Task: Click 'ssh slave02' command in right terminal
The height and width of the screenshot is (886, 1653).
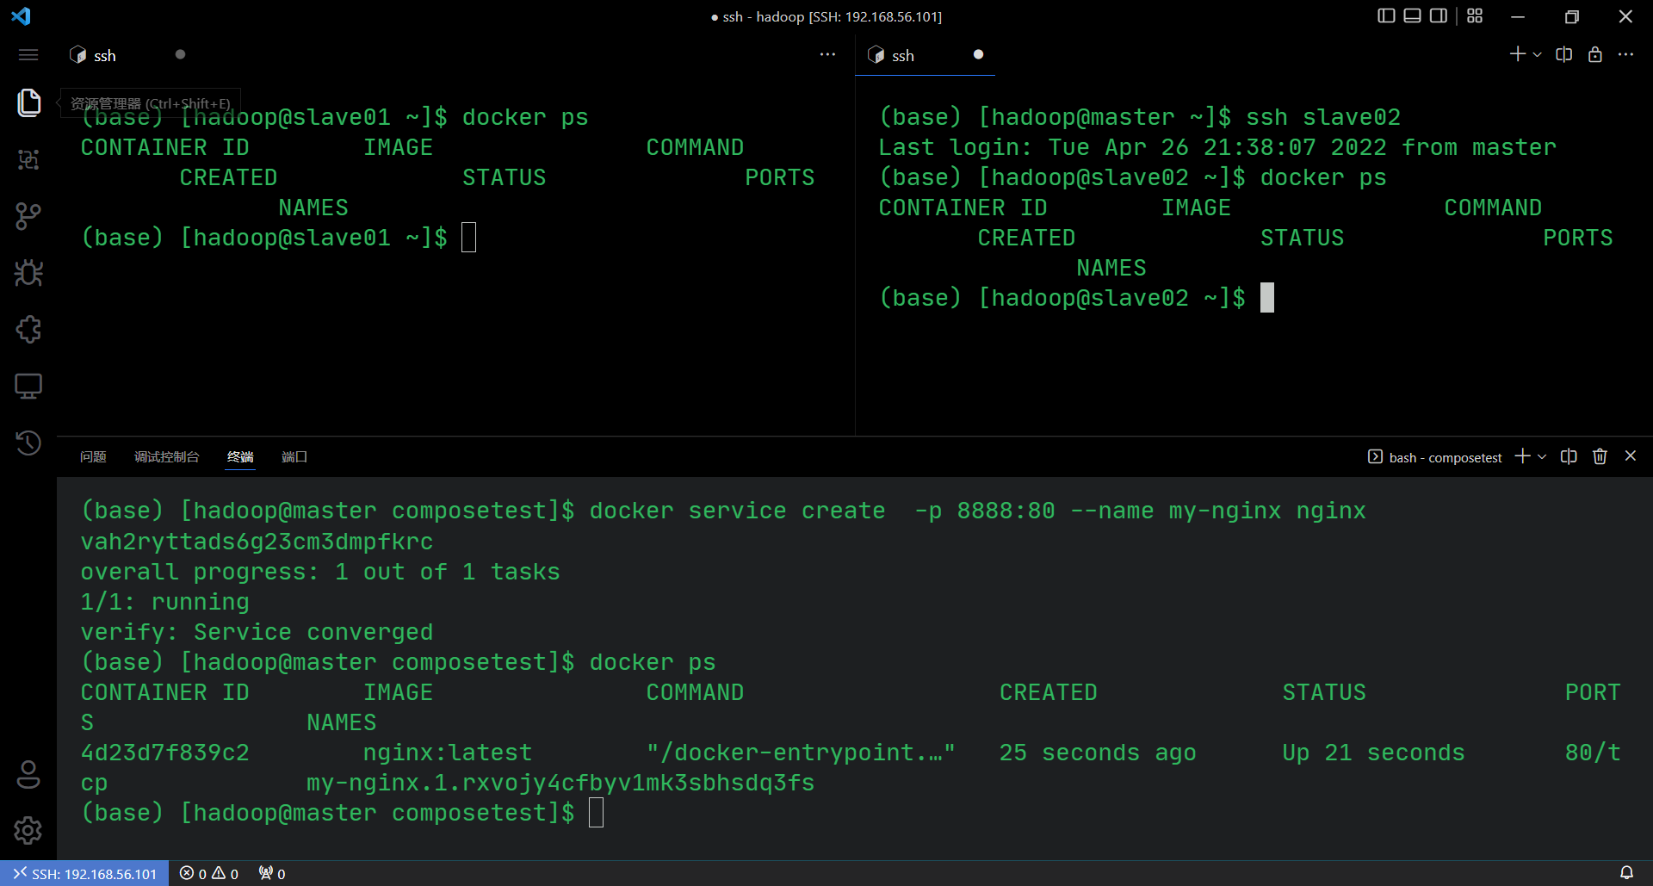Action: tap(1323, 117)
